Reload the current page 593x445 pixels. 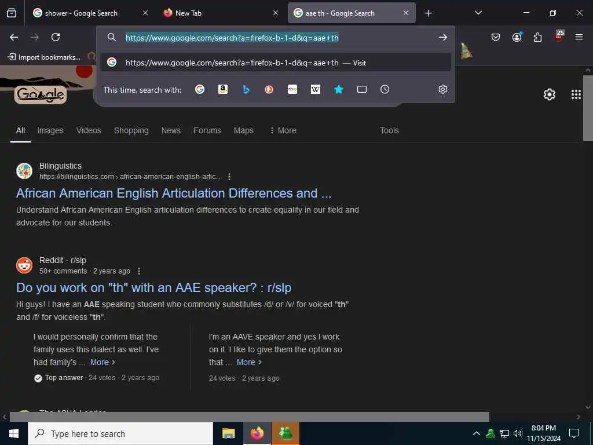(x=56, y=37)
